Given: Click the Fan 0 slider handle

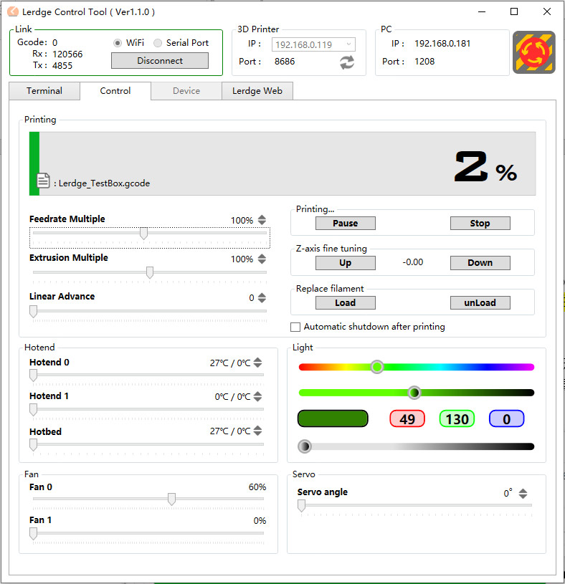Looking at the screenshot, I should tap(171, 499).
